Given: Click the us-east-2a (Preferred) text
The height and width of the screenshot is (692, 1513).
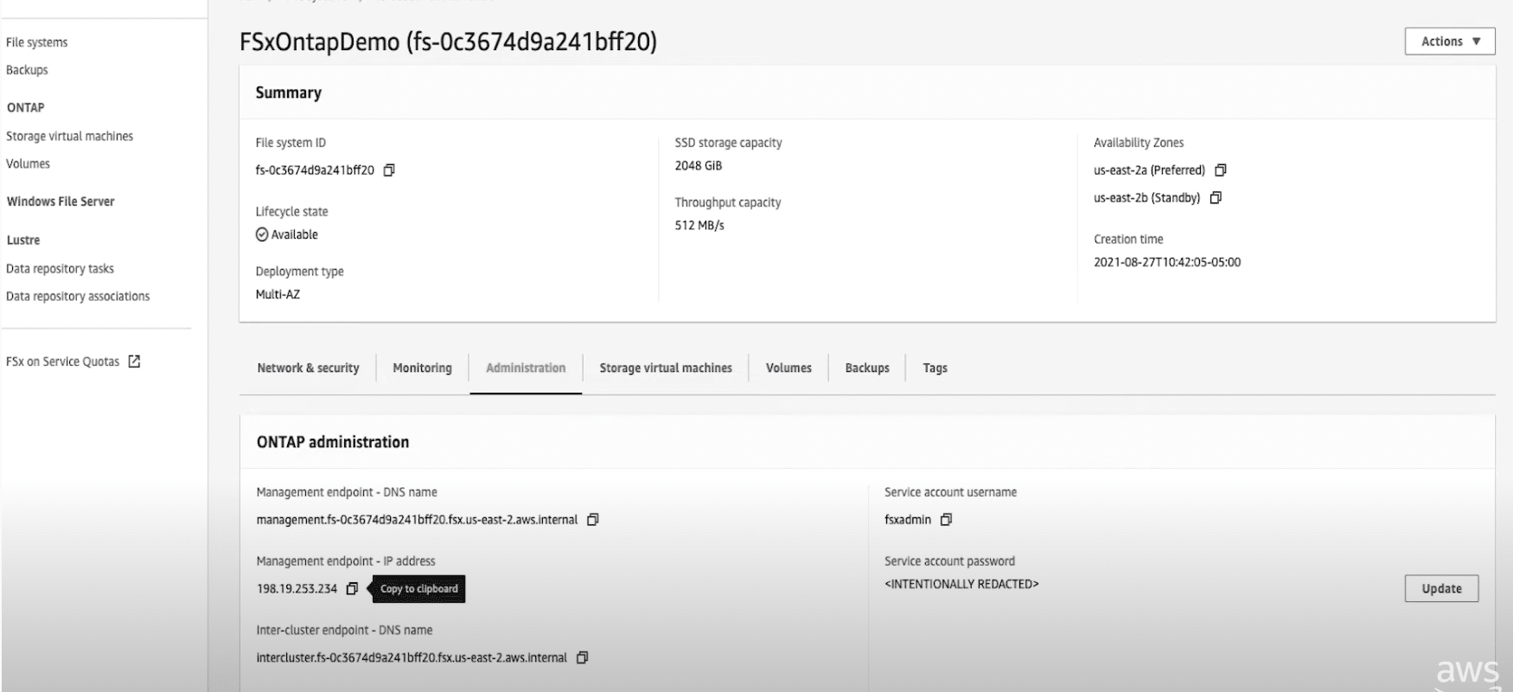Looking at the screenshot, I should [x=1149, y=170].
